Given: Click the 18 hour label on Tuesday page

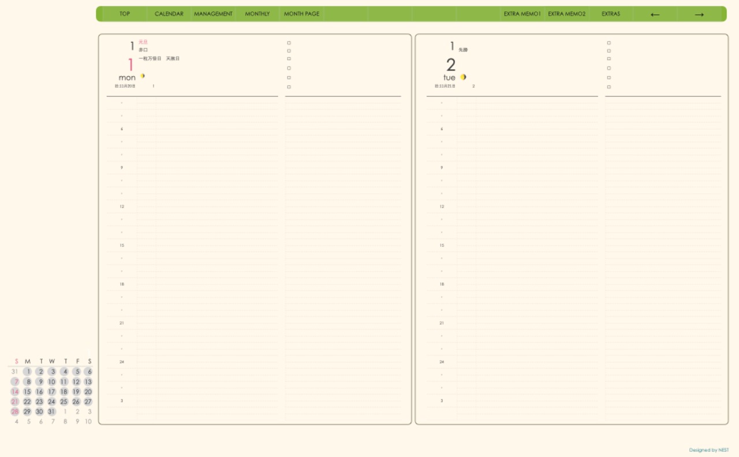Looking at the screenshot, I should [x=442, y=284].
